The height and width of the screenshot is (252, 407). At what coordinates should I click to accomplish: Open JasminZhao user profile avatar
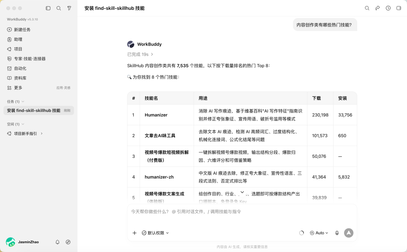click(11, 242)
